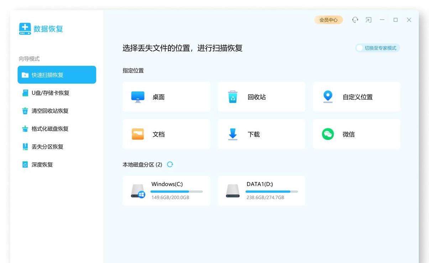Click the 自定义位置 map pin icon
The height and width of the screenshot is (263, 429).
coord(328,97)
